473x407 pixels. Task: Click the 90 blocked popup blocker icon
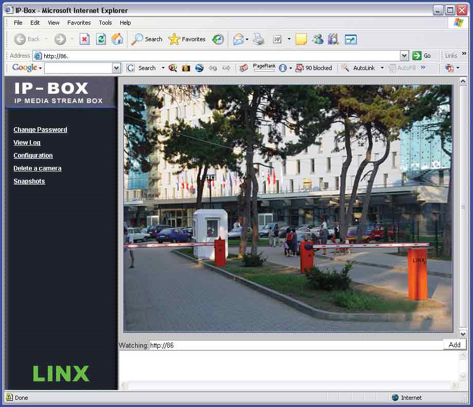coord(314,67)
